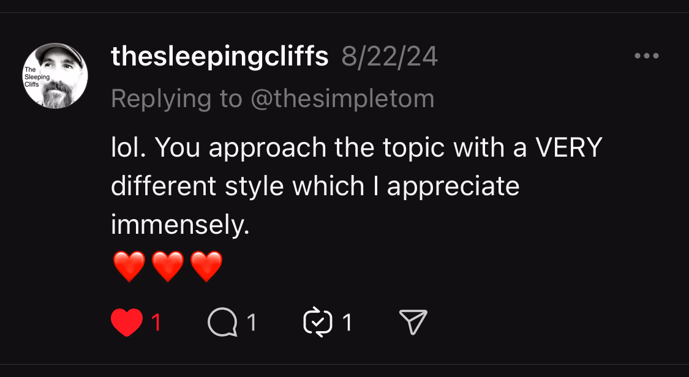
Task: Open the reply composer via speech bubble icon
Action: coord(222,322)
